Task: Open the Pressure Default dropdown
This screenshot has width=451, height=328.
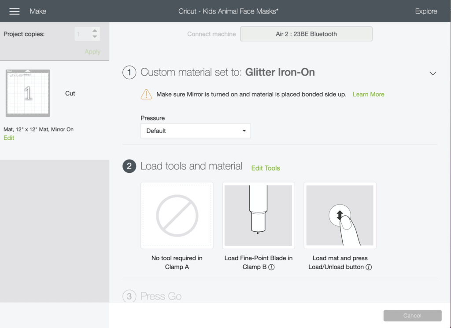Action: [x=196, y=131]
